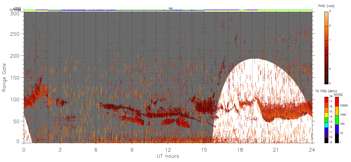Click the green NOISE swatch between 100 and 1000
Screen dimensions: 351x162
point(337,120)
